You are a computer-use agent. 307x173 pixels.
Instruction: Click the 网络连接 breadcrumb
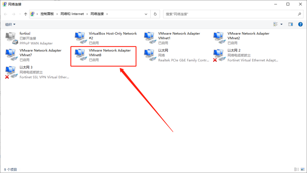click(97, 14)
